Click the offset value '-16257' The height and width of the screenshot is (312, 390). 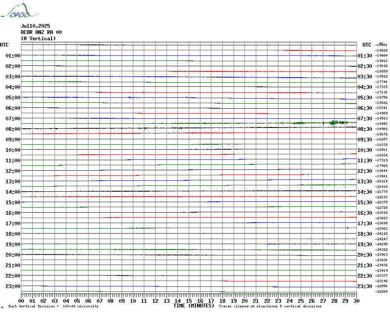tap(381, 139)
